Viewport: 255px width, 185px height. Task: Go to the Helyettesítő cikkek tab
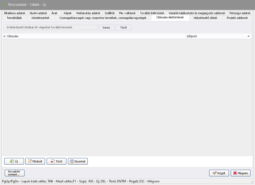[205, 18]
